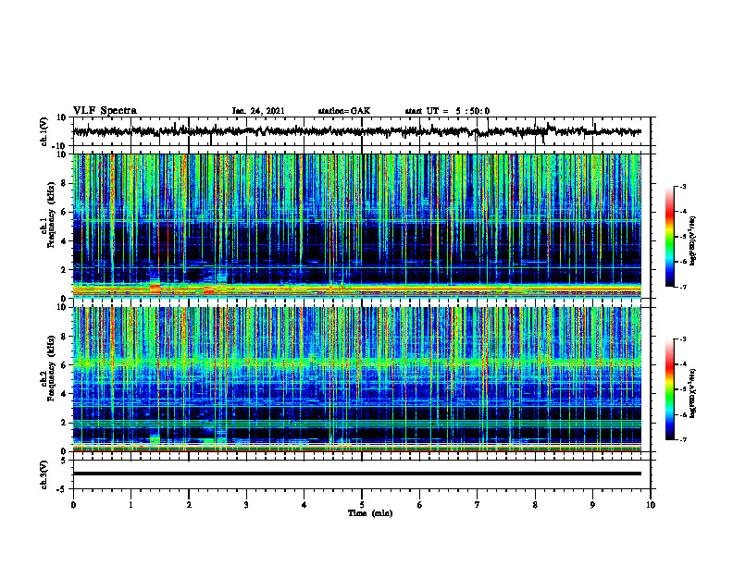
Task: Click the "-7" tick on ch.2 colorbar
Action: point(683,439)
